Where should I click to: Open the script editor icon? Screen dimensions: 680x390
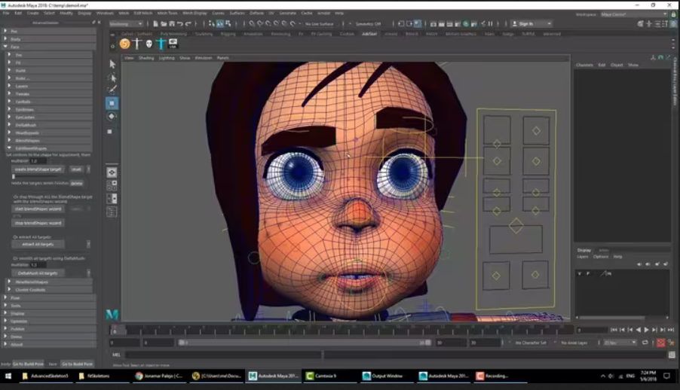[672, 355]
